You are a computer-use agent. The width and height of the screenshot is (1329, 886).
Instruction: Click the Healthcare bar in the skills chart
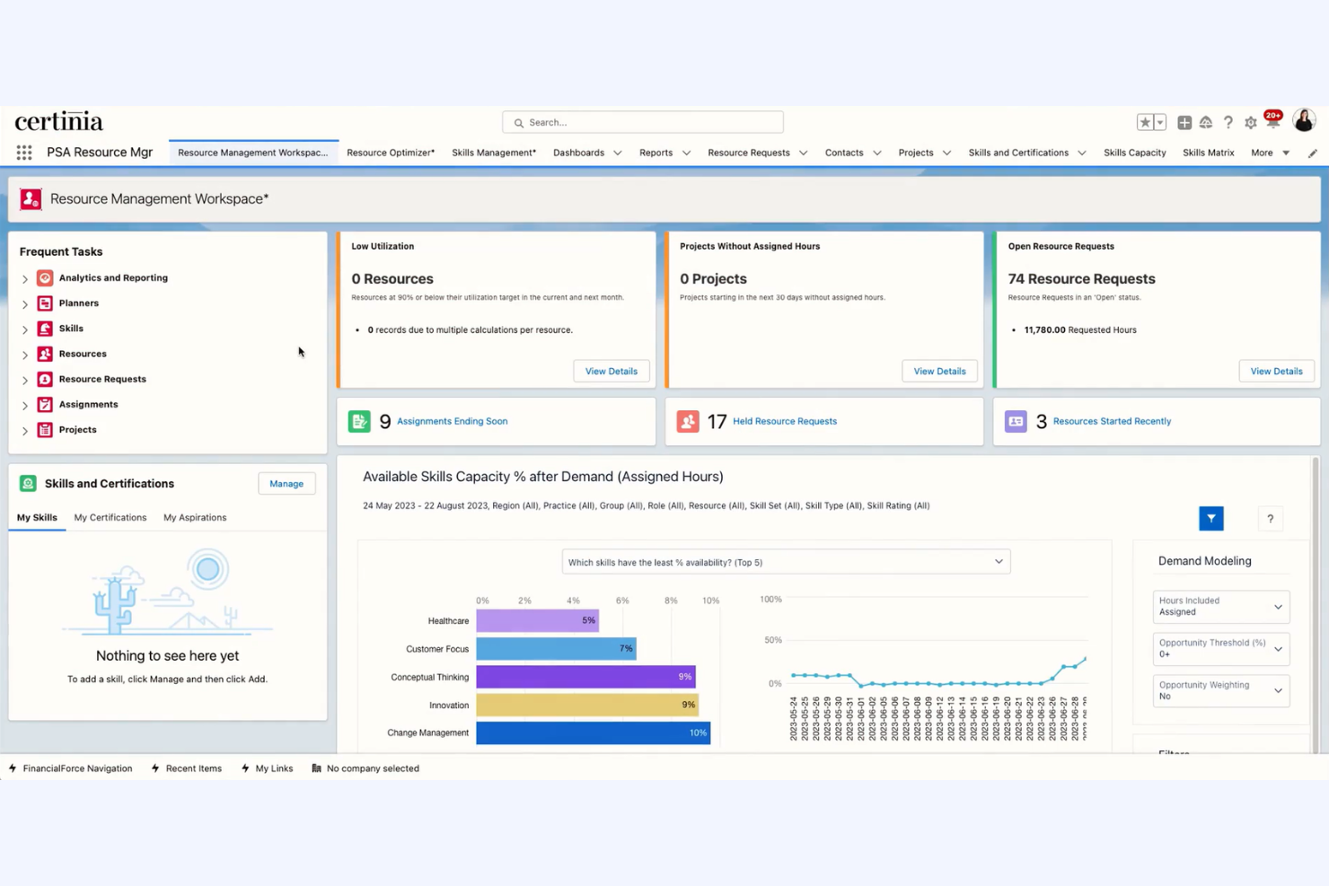537,620
